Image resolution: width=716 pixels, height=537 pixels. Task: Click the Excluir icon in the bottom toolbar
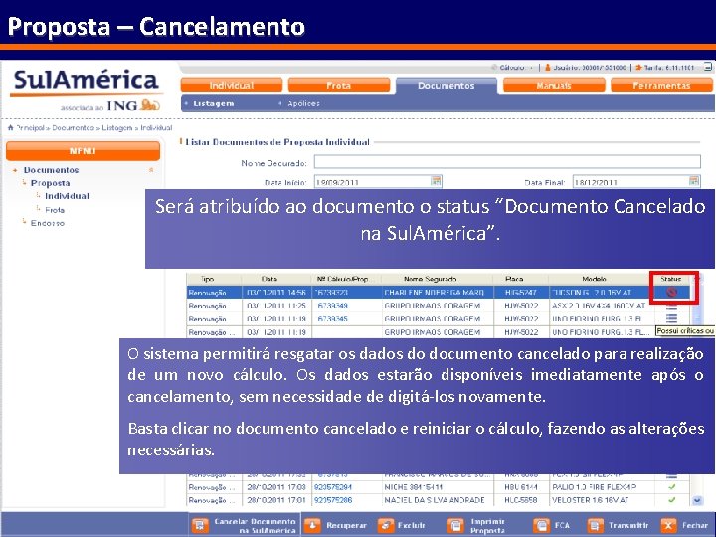coord(386,526)
